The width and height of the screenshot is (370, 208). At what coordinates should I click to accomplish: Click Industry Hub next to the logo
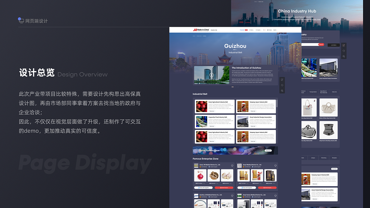[214, 30]
